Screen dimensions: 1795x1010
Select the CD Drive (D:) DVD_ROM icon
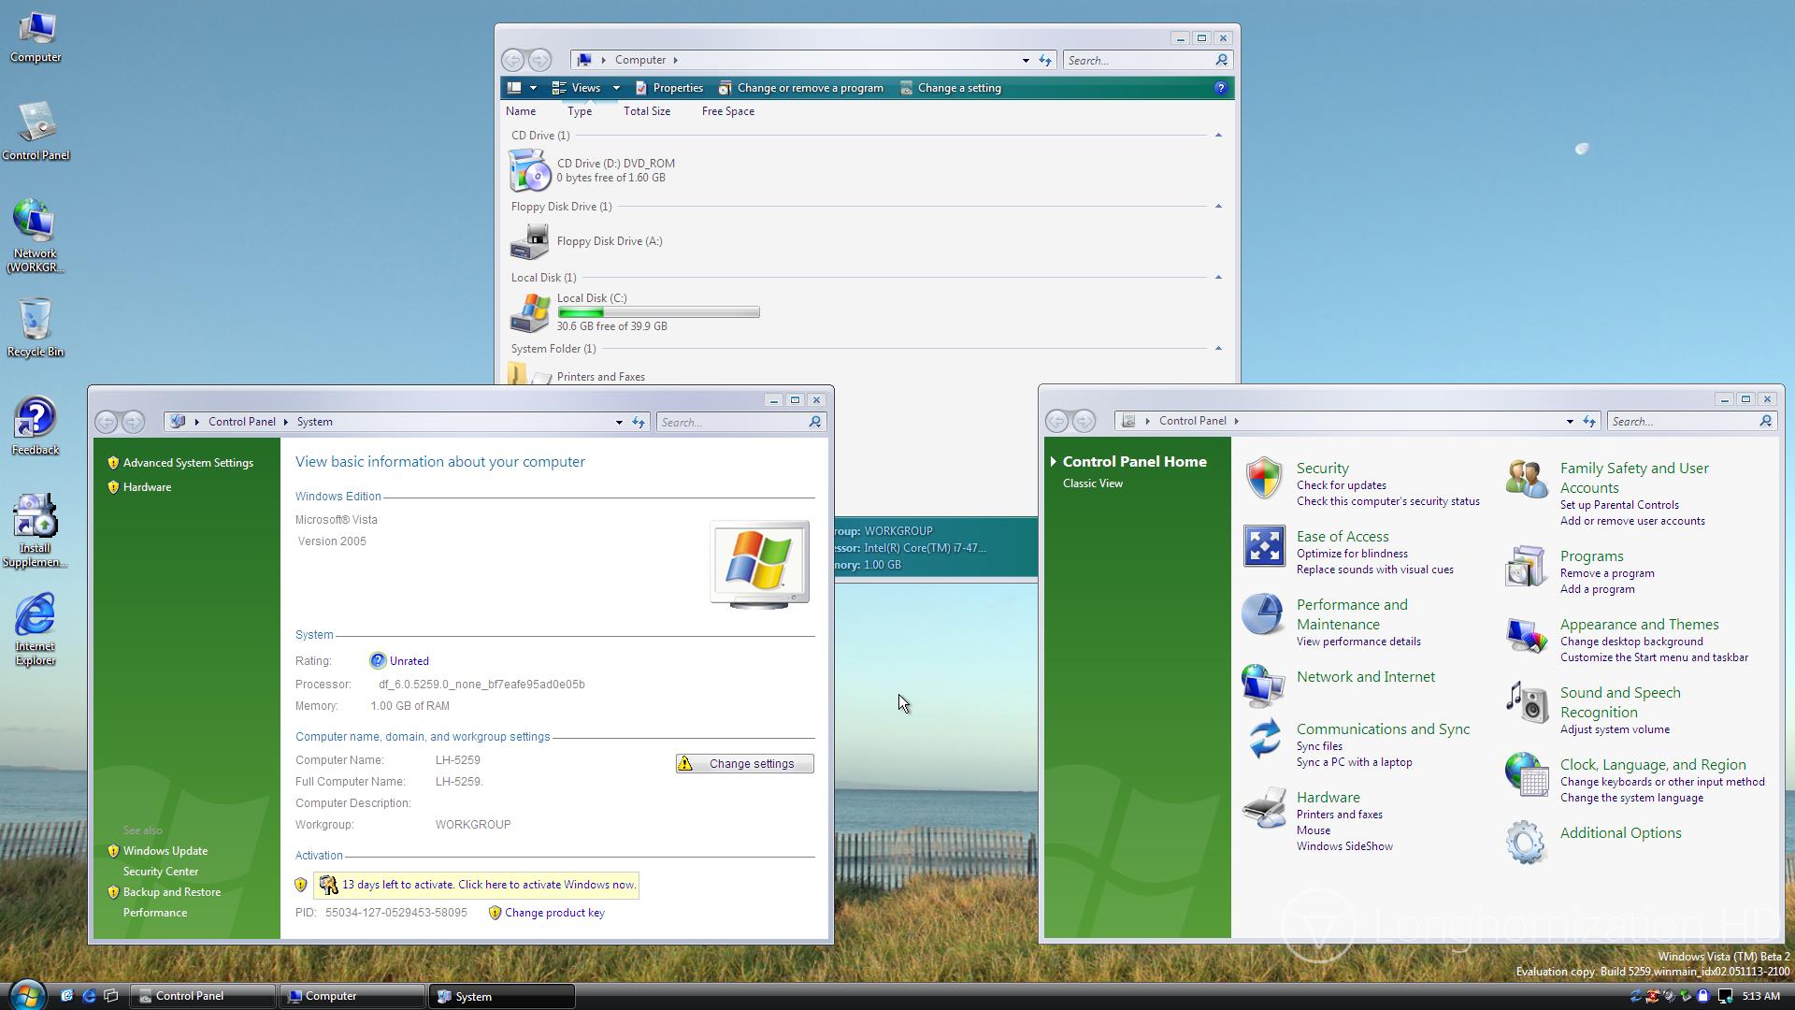(x=529, y=170)
